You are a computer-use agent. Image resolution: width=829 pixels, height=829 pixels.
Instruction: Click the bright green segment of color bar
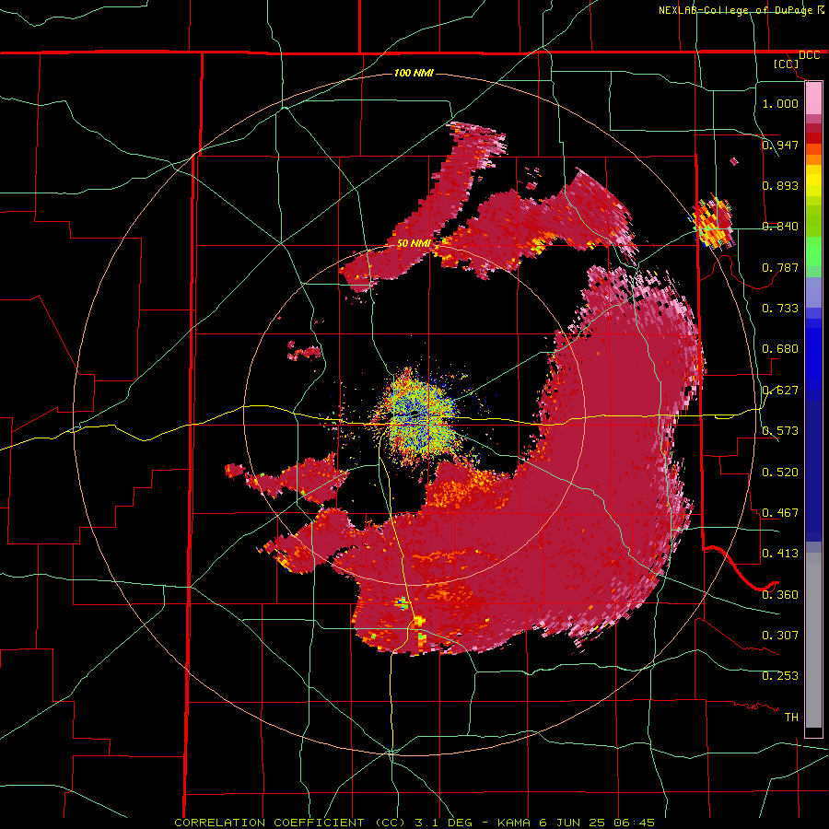coord(813,251)
